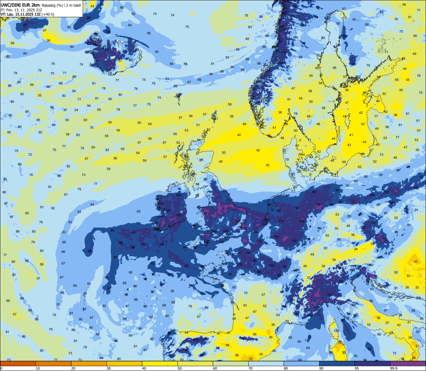This screenshot has height=371, width=426.
Task: Click the init time 'IT: Fim. 13. 11. 2025 21Z'
Action: [21, 10]
